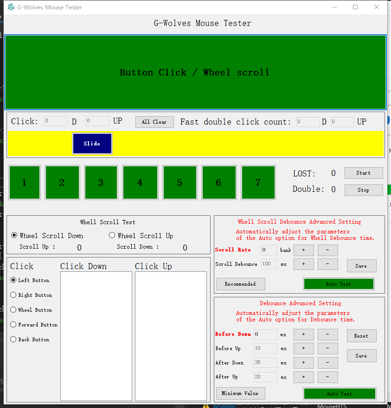
Task: Click the G-Wolves Mouse Tester heading text
Action: click(203, 23)
